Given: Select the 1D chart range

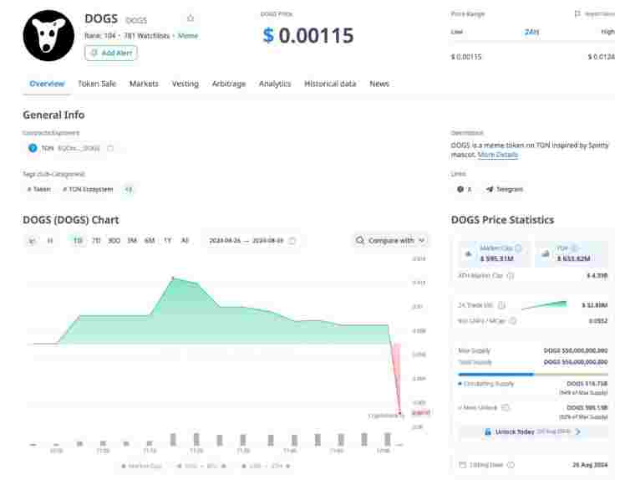Looking at the screenshot, I should click(78, 241).
